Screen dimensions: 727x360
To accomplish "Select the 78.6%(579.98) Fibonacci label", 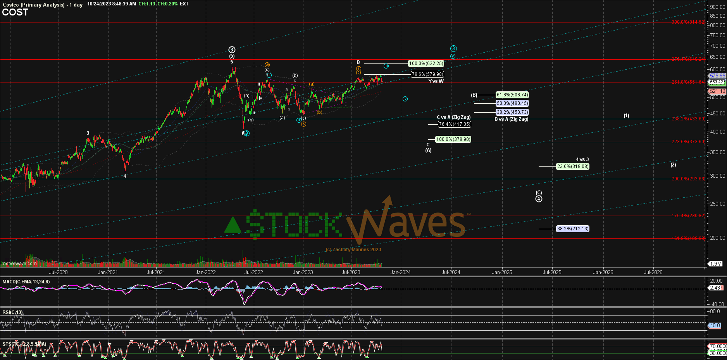I will (x=427, y=74).
